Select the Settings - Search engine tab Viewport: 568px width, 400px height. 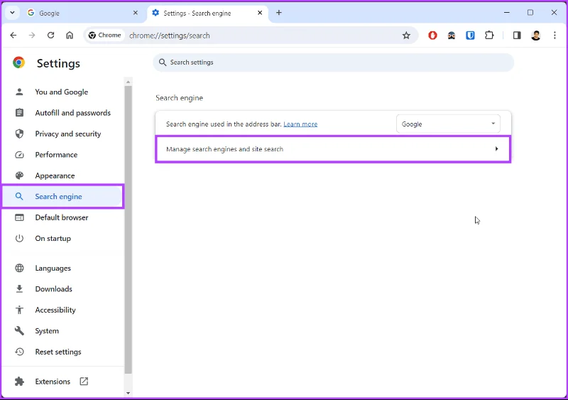tap(207, 13)
